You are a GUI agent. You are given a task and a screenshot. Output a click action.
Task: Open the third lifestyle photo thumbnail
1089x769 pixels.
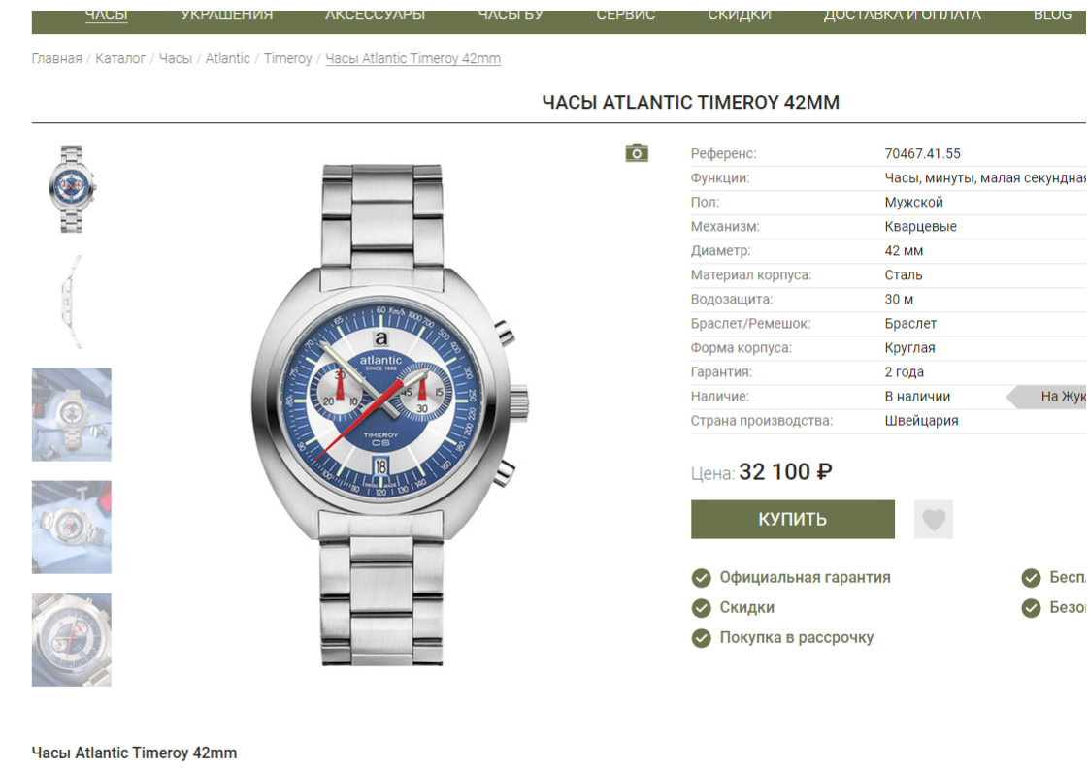(72, 414)
